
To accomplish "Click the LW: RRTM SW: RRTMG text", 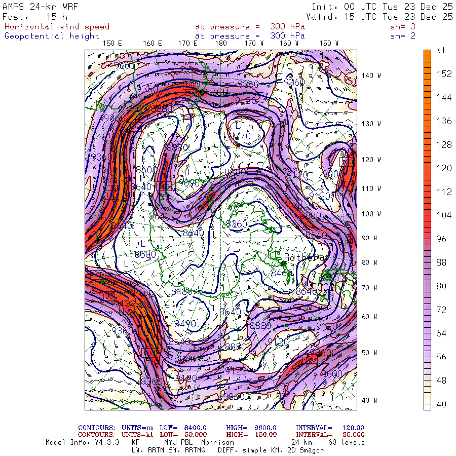I will 168,450.
